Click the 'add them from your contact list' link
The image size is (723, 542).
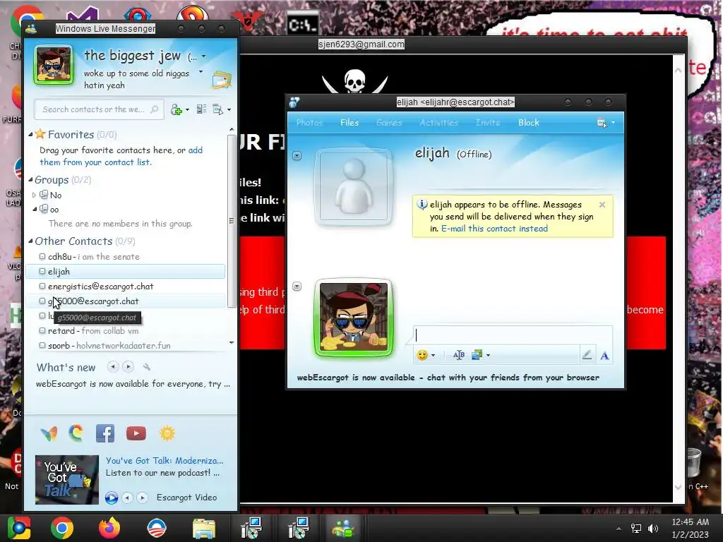(121, 156)
